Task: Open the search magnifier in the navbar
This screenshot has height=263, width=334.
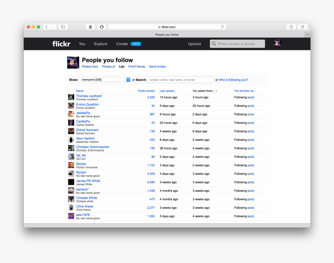Action: [214, 44]
